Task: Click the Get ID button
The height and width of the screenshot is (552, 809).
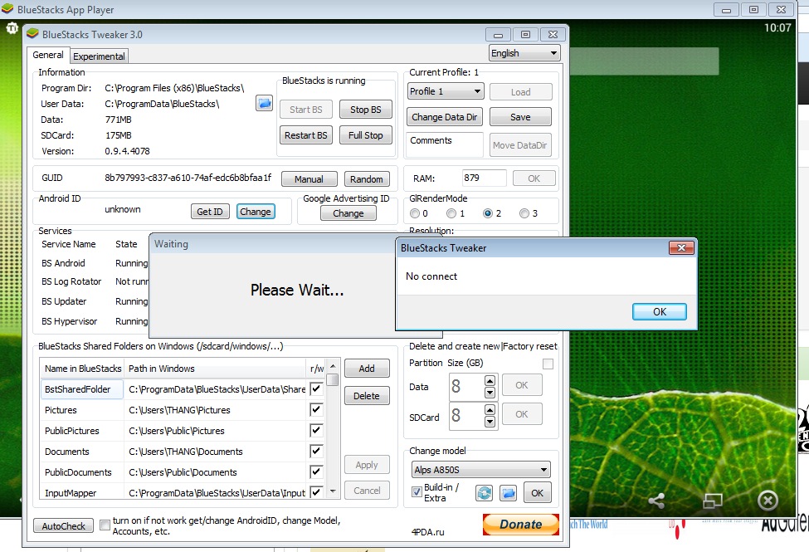Action: 209,212
